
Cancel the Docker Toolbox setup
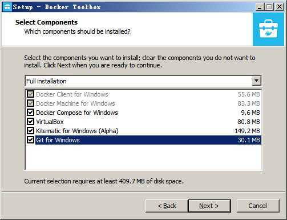click(x=258, y=206)
